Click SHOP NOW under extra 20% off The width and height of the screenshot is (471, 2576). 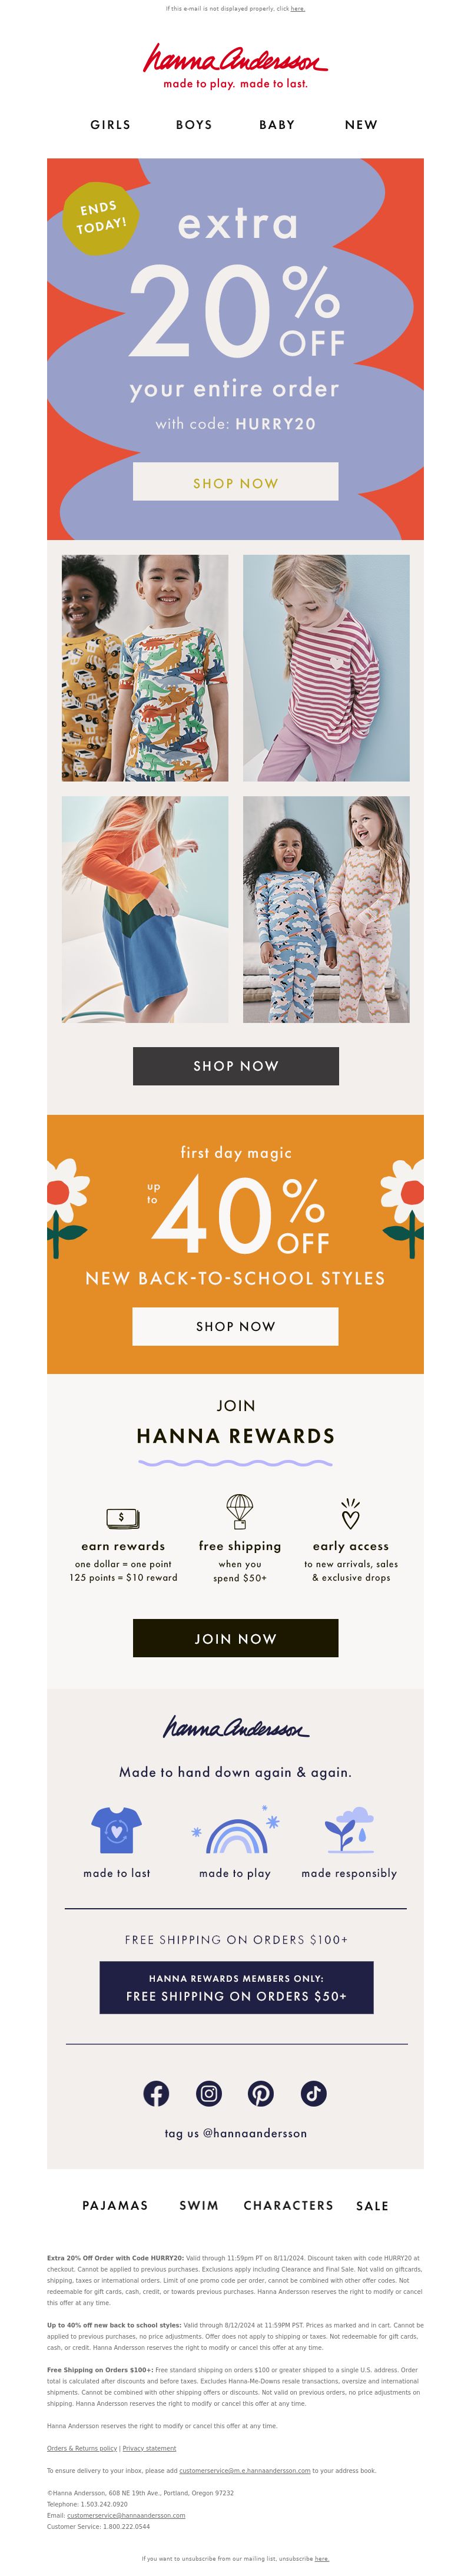pyautogui.click(x=236, y=482)
